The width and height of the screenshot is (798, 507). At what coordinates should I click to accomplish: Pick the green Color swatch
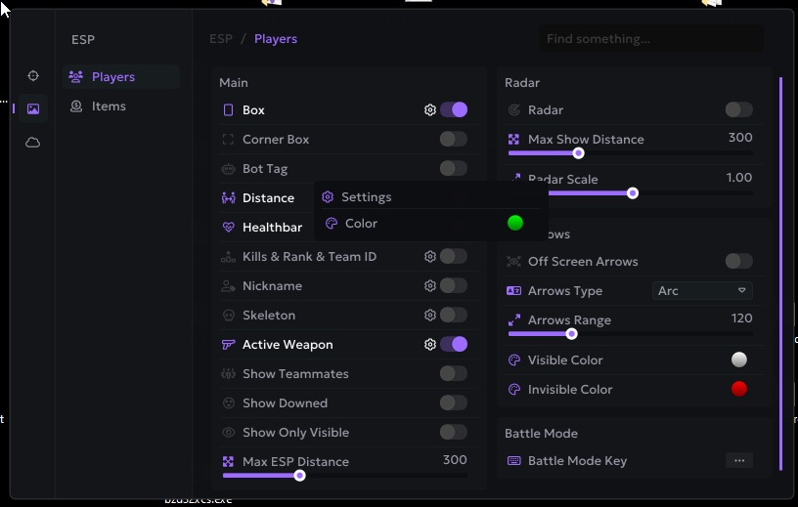(515, 224)
